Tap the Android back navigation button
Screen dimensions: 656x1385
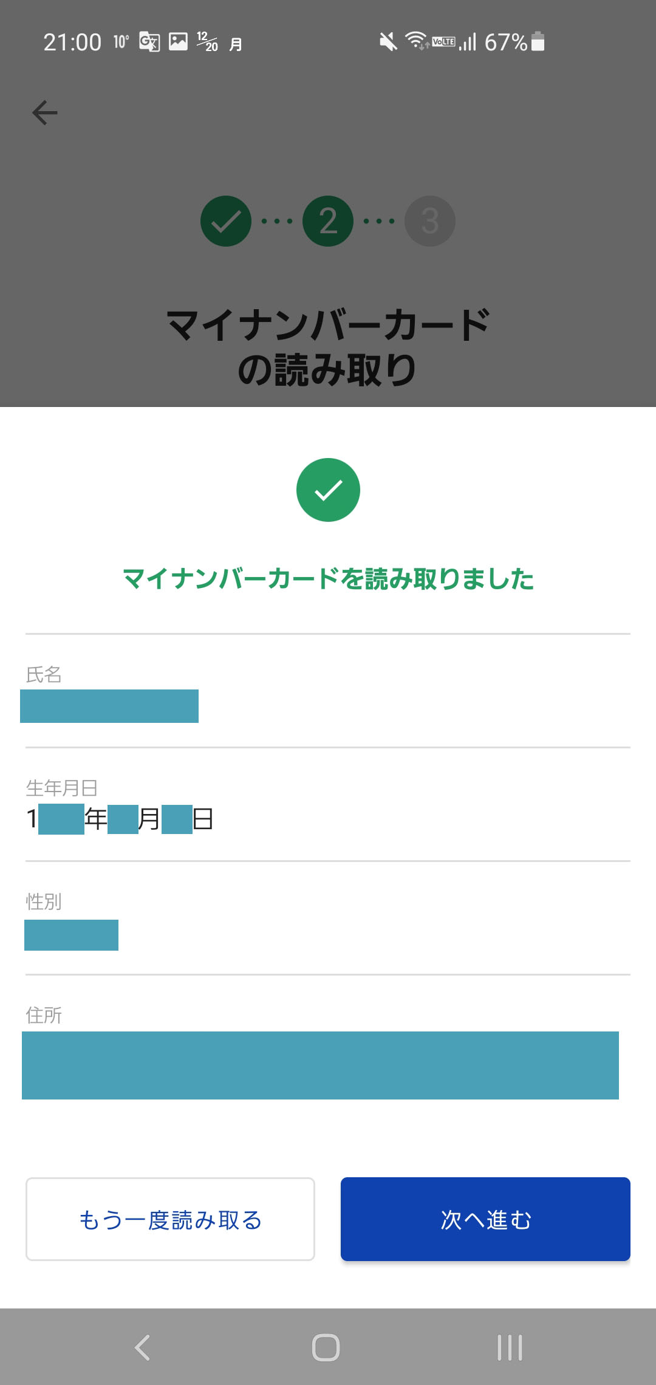coord(143,1347)
